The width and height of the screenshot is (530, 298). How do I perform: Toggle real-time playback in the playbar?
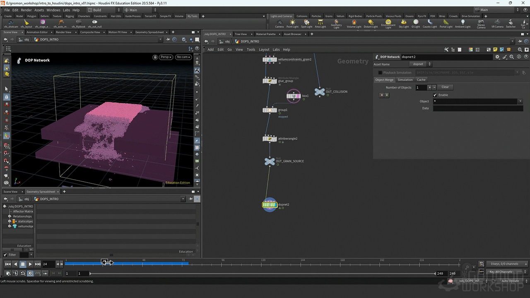(x=29, y=273)
